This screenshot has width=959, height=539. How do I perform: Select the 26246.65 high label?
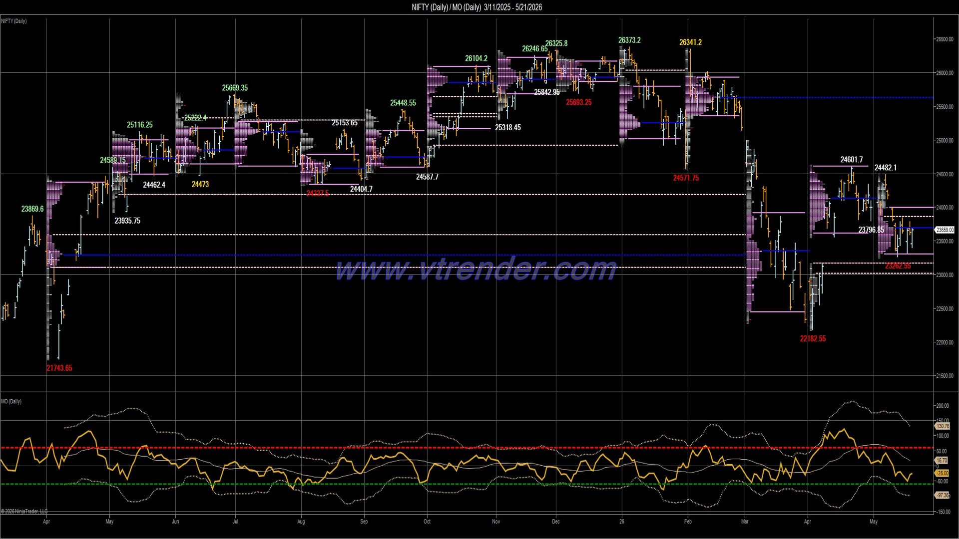tap(535, 49)
